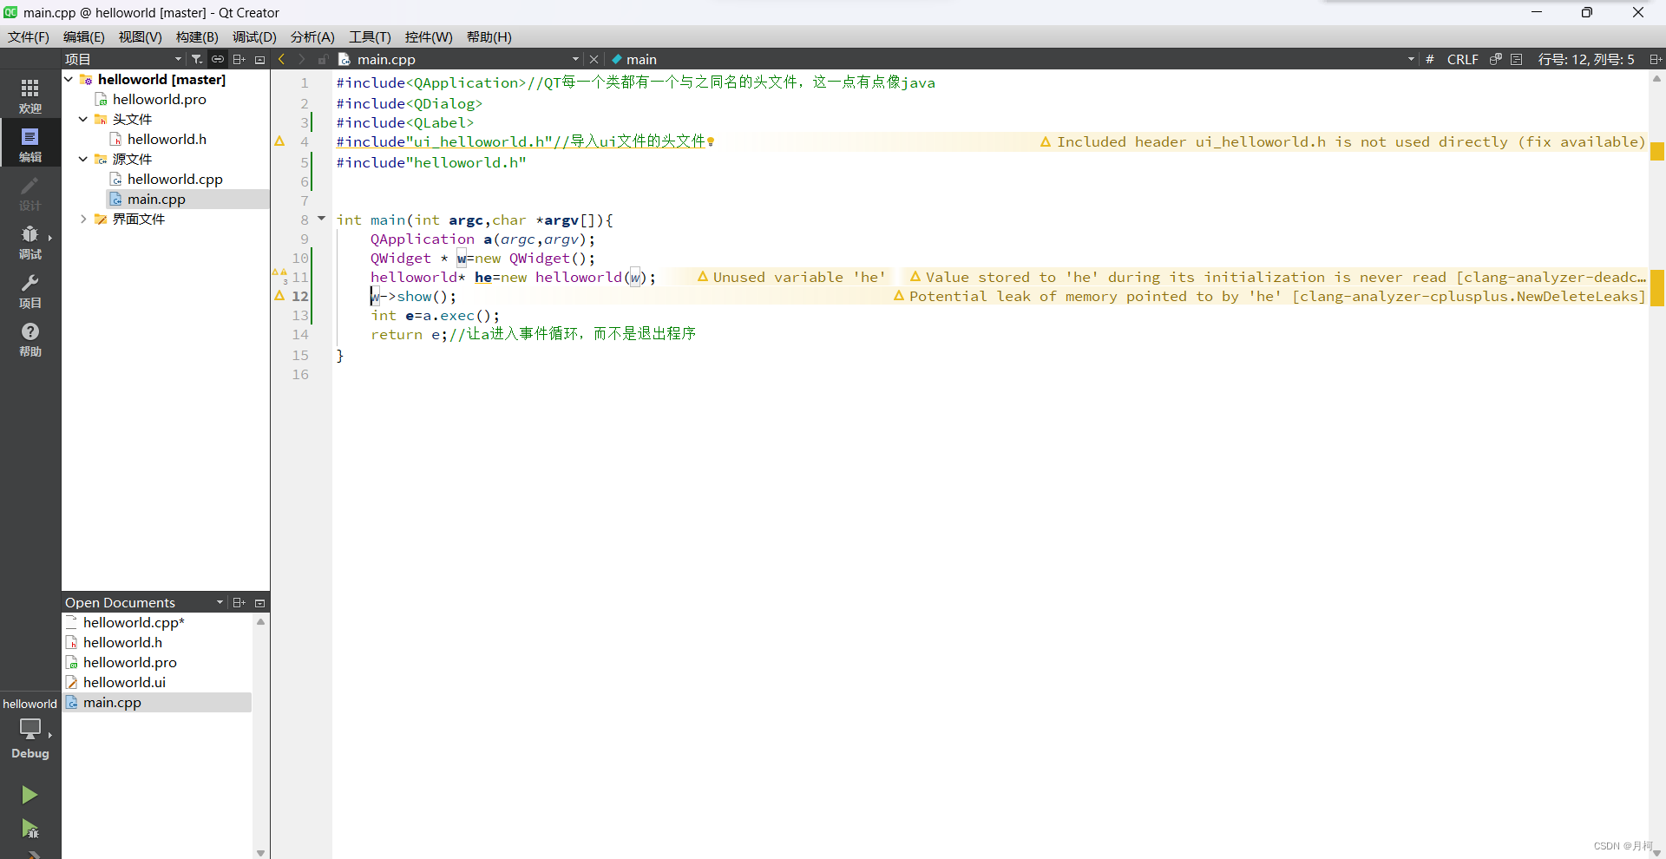Image resolution: width=1666 pixels, height=859 pixels.
Task: Open helloworld.h in Open Documents
Action: point(122,642)
